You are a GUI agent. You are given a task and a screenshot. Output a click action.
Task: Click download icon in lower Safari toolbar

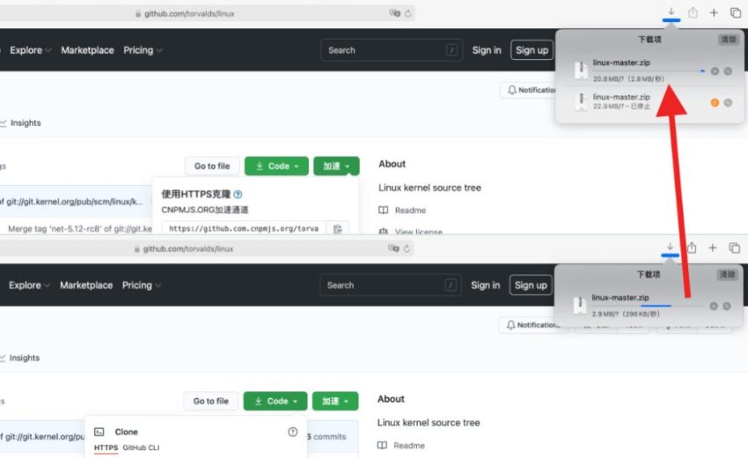pos(670,247)
